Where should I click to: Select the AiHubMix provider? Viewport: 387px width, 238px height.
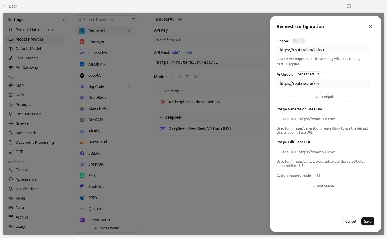104,64
